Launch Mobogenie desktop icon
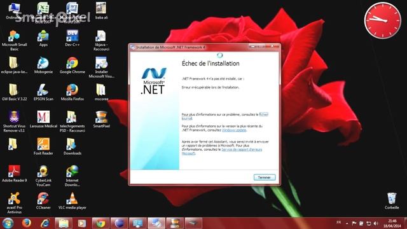 pos(43,66)
